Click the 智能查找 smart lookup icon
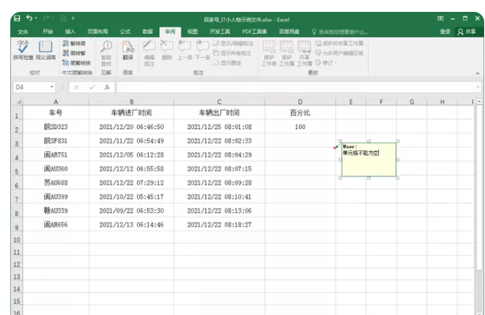This screenshot has width=485, height=315. [106, 53]
